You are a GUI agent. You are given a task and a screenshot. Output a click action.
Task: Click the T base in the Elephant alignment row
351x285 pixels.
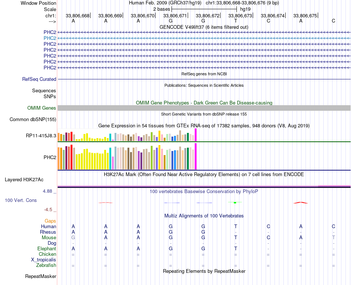[236, 248]
